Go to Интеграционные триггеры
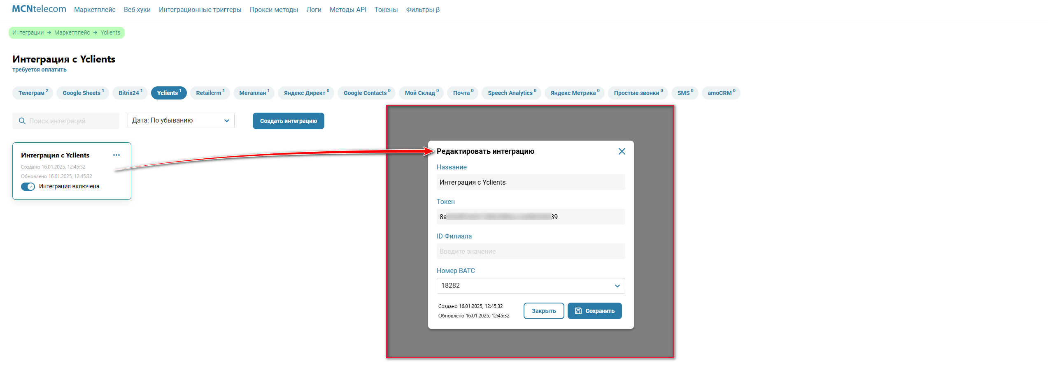Viewport: 1048px width, 368px height. point(200,9)
